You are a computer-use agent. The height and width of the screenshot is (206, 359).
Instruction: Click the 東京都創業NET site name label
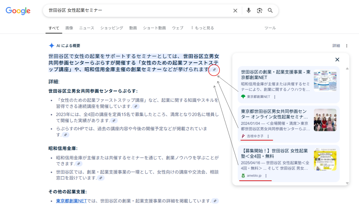point(258,97)
